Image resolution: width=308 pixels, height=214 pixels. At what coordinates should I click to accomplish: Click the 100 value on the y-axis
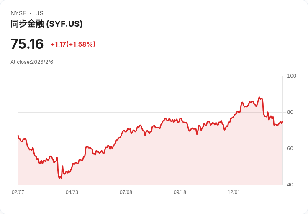292,76
